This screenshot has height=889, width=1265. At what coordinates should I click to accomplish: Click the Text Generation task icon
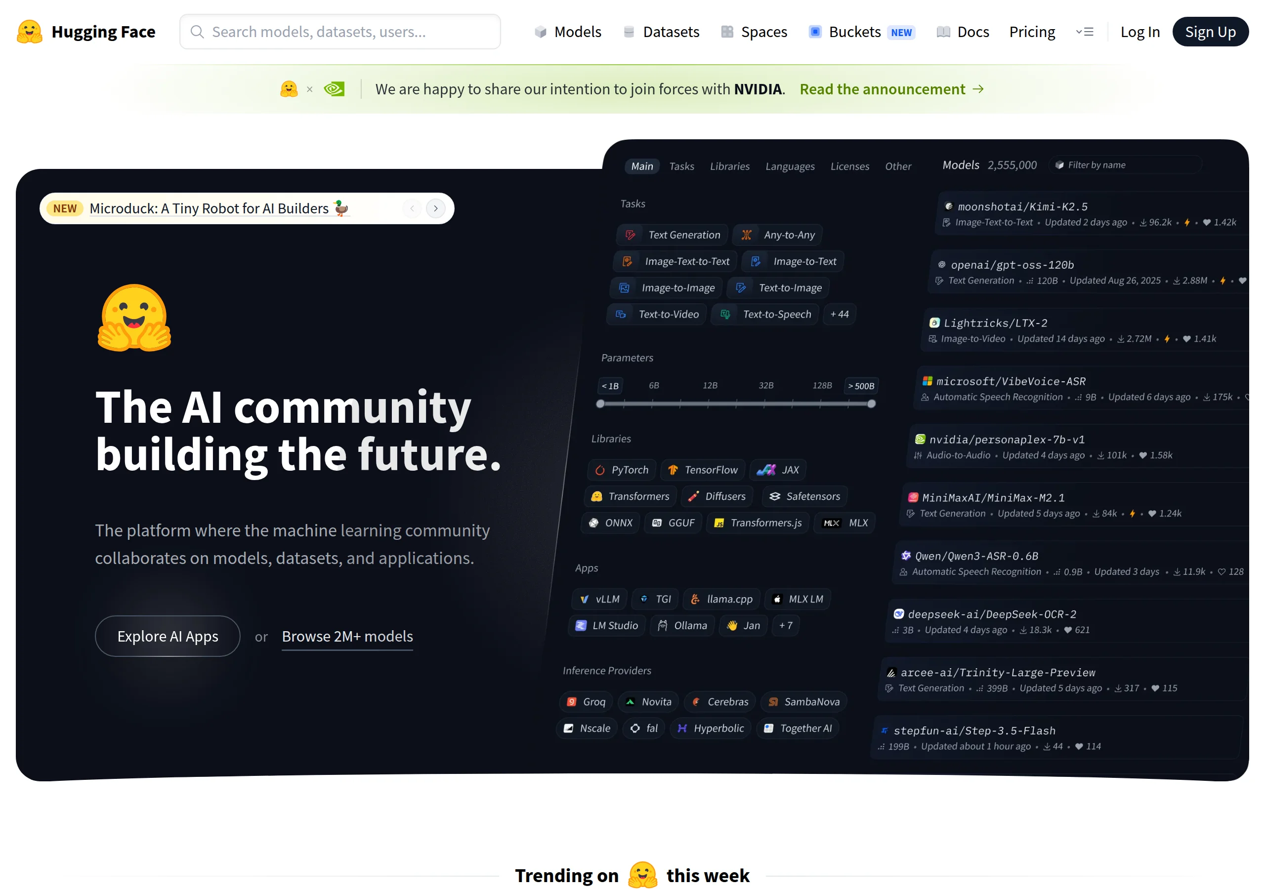pos(631,235)
